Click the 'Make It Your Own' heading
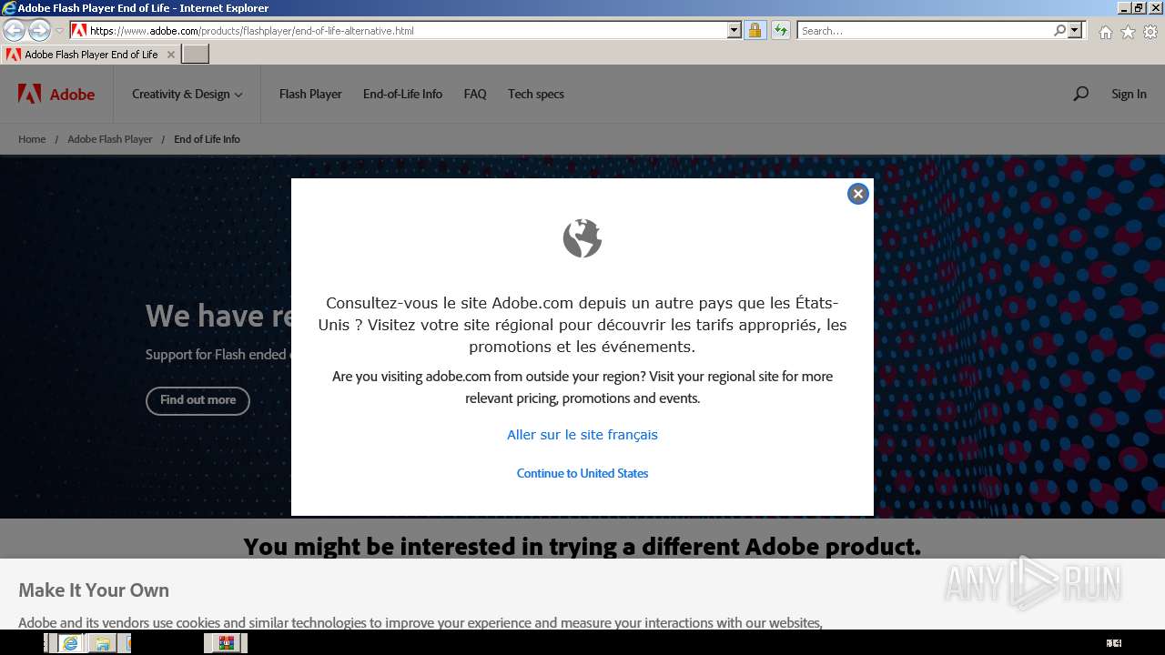The image size is (1165, 655). point(94,589)
